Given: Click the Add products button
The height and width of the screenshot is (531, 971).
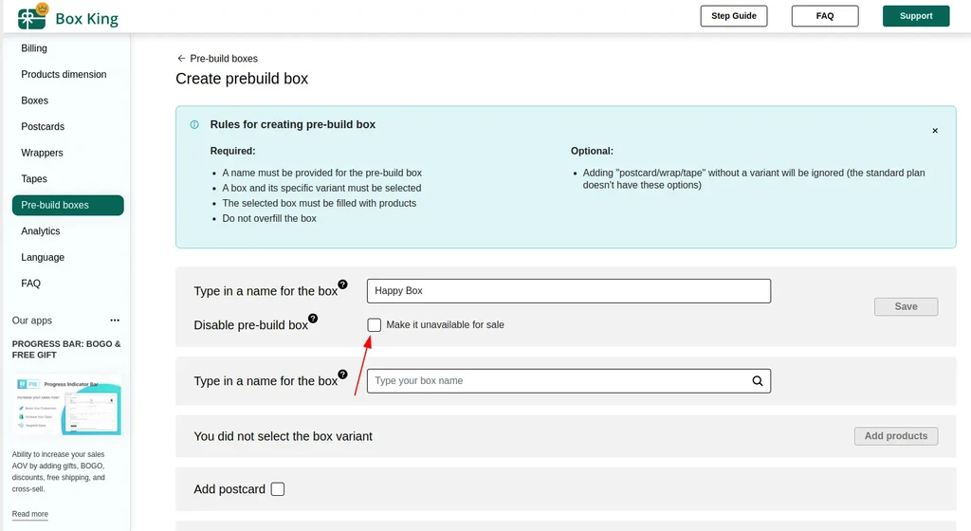Looking at the screenshot, I should tap(896, 435).
